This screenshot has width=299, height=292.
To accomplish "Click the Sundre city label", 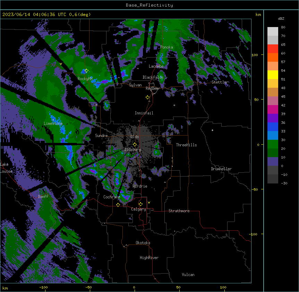I will click(x=101, y=136).
